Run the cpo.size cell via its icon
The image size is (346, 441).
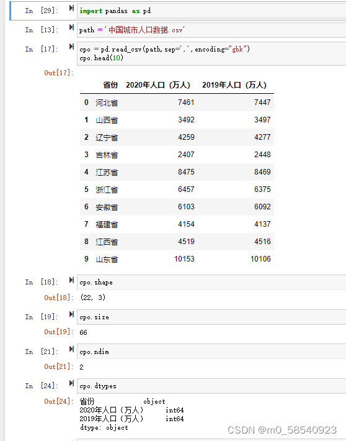(71, 314)
